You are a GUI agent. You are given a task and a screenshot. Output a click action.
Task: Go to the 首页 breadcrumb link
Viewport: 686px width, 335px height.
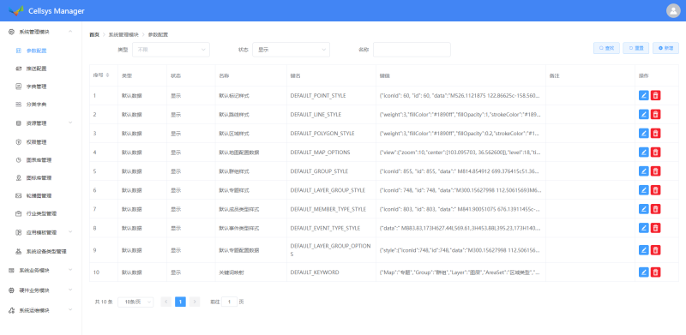94,34
